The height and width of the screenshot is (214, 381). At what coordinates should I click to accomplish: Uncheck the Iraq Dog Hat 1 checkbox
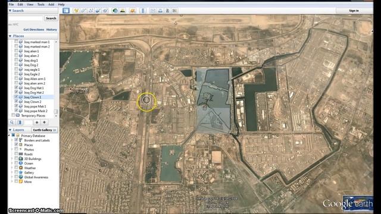(x=16, y=88)
